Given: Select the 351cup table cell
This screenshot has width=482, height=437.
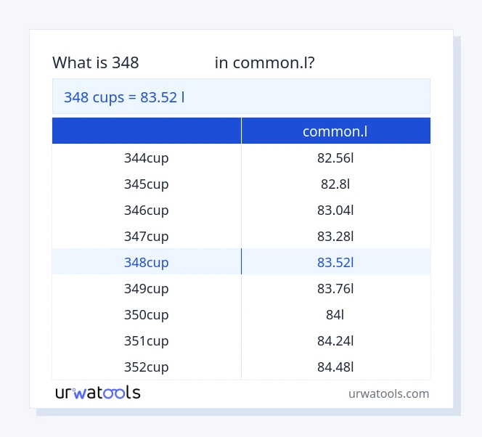Looking at the screenshot, I should (147, 340).
